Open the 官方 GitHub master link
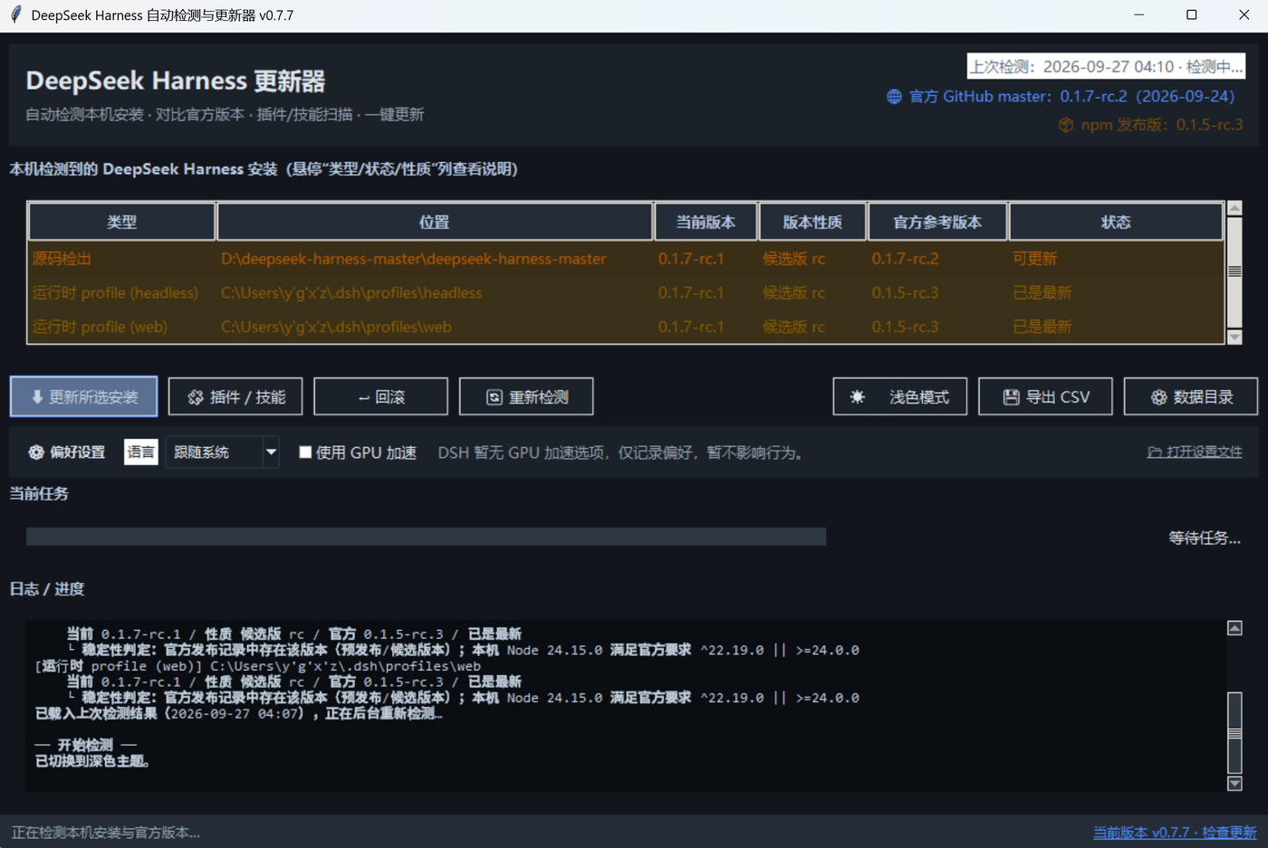Screen dimensions: 1268x848 [1060, 97]
